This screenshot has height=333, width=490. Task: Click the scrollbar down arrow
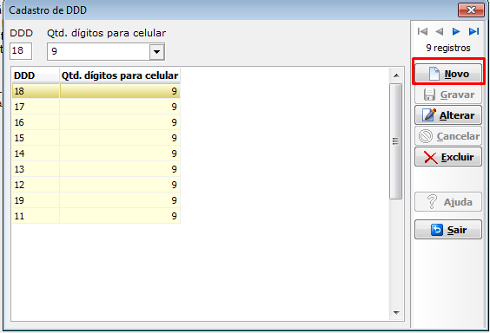pos(396,312)
